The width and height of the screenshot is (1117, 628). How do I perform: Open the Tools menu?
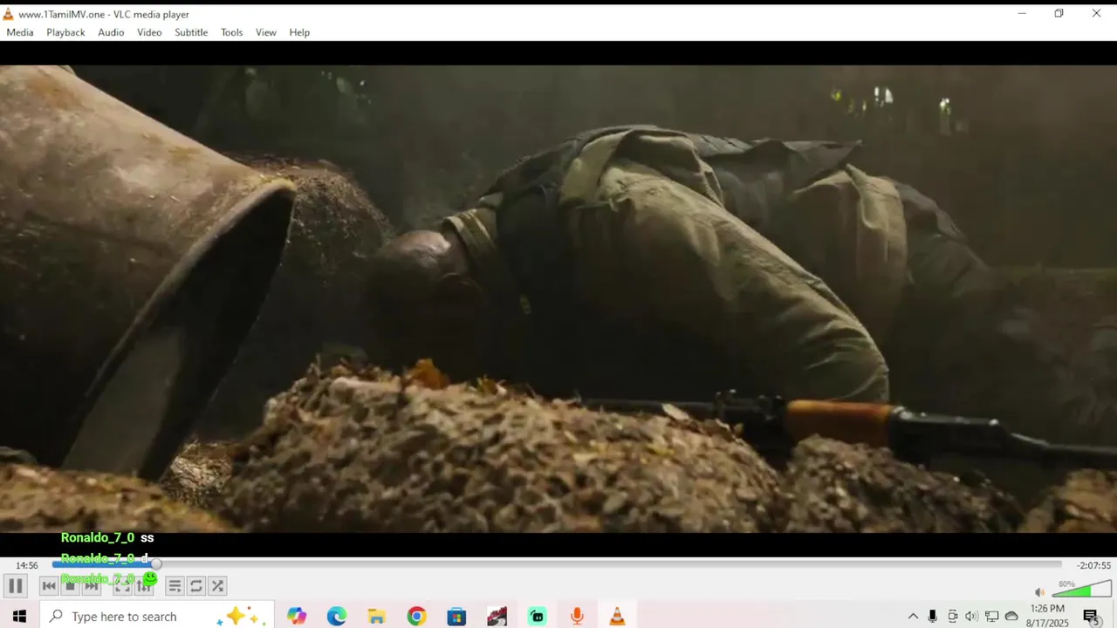pyautogui.click(x=231, y=32)
